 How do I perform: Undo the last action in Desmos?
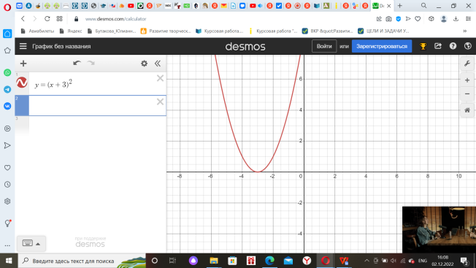[77, 63]
